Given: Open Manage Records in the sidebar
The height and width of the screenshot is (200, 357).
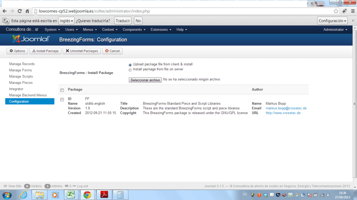Looking at the screenshot, I should coord(22,64).
